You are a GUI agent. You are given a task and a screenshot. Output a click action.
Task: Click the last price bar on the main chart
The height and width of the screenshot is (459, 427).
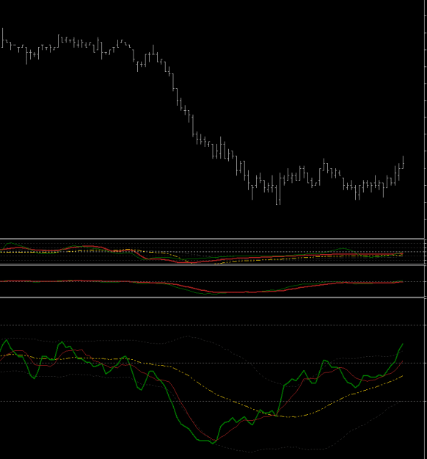pos(404,162)
